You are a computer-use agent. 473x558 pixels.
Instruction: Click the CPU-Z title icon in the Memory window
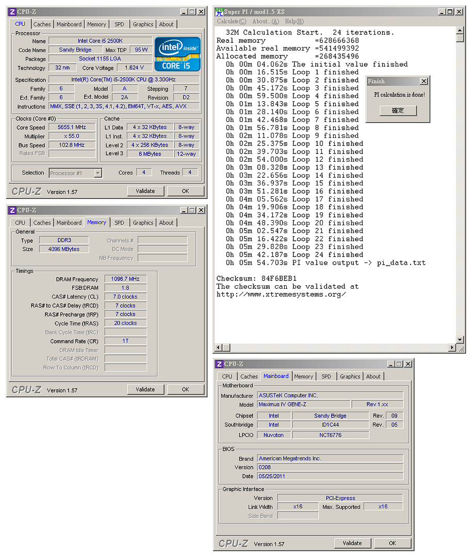pyautogui.click(x=12, y=210)
